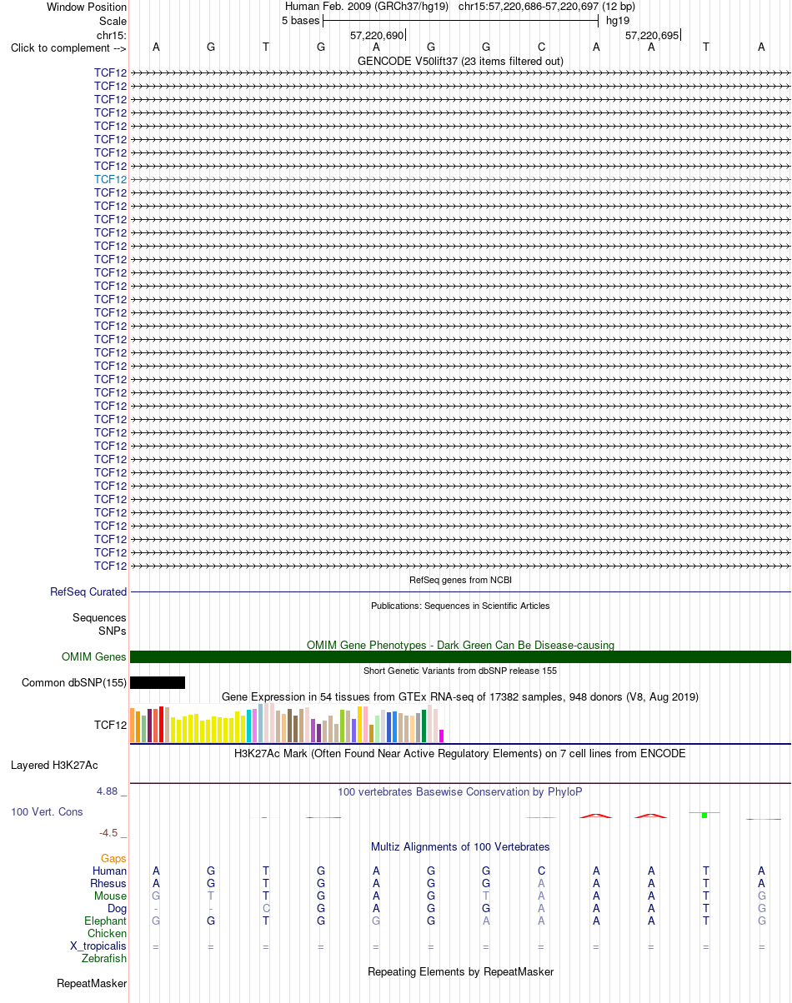The width and height of the screenshot is (792, 1003).
Task: Select the Human alignment row label
Action: coord(110,871)
